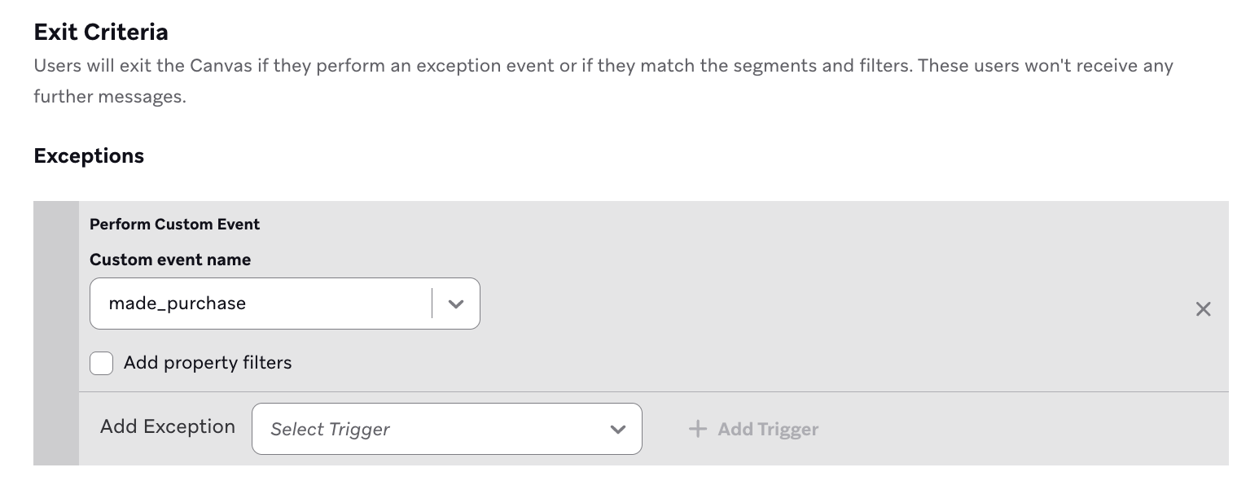The width and height of the screenshot is (1259, 498).
Task: Click the Exceptions section heading
Action: tap(89, 155)
